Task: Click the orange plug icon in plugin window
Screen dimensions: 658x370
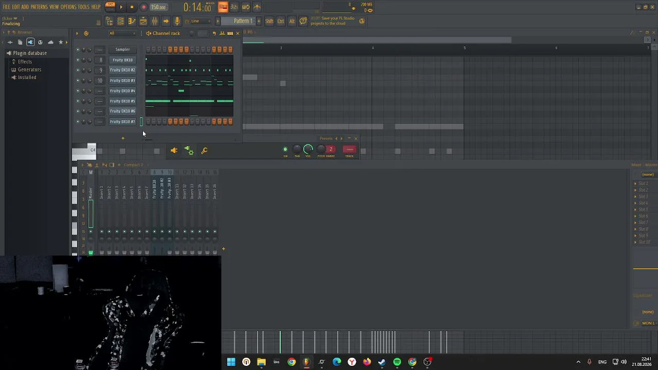Action: tap(174, 151)
